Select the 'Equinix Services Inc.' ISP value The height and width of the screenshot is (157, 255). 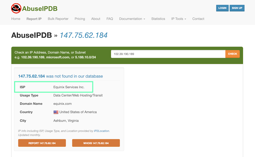click(69, 87)
